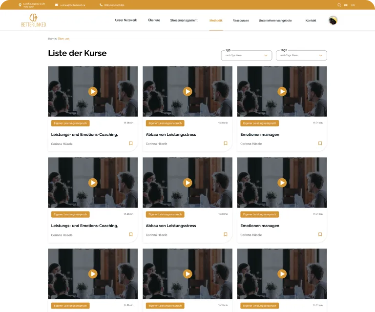
Task: Play the top-row Abbau von Leistungsstress video
Action: [x=187, y=91]
